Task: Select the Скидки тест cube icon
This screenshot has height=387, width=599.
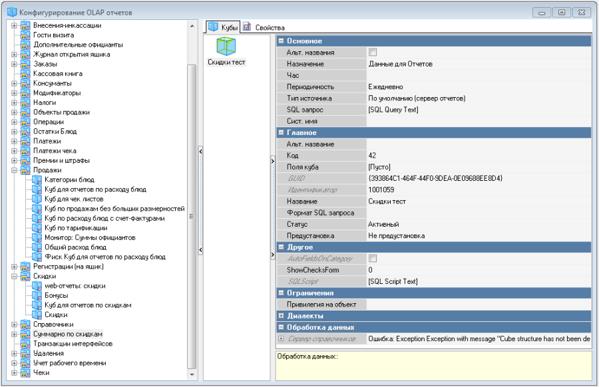Action: [226, 47]
